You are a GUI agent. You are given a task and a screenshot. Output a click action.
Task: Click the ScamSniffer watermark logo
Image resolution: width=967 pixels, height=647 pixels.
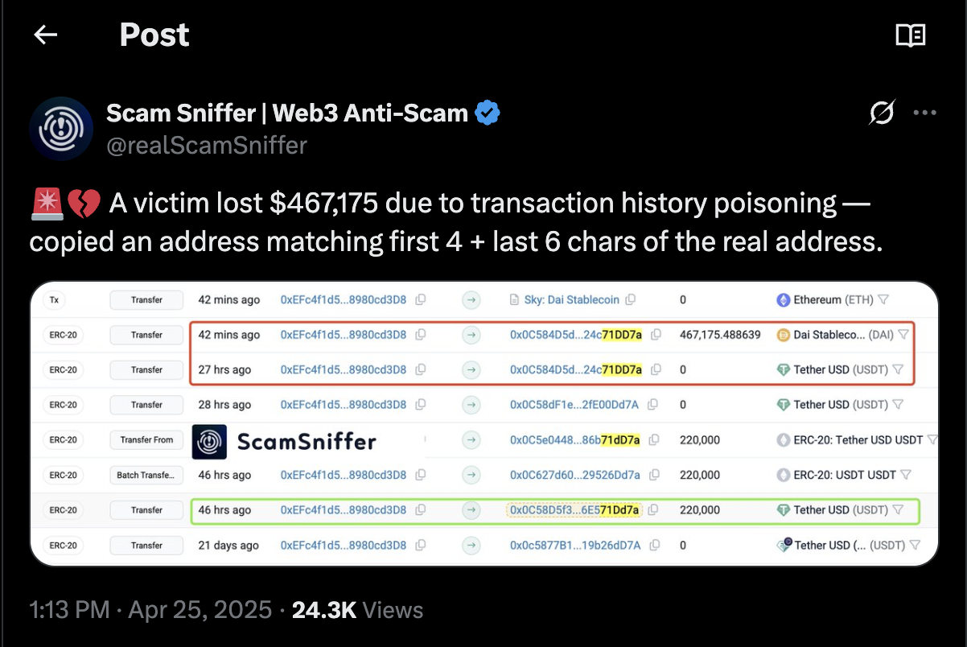pos(208,441)
